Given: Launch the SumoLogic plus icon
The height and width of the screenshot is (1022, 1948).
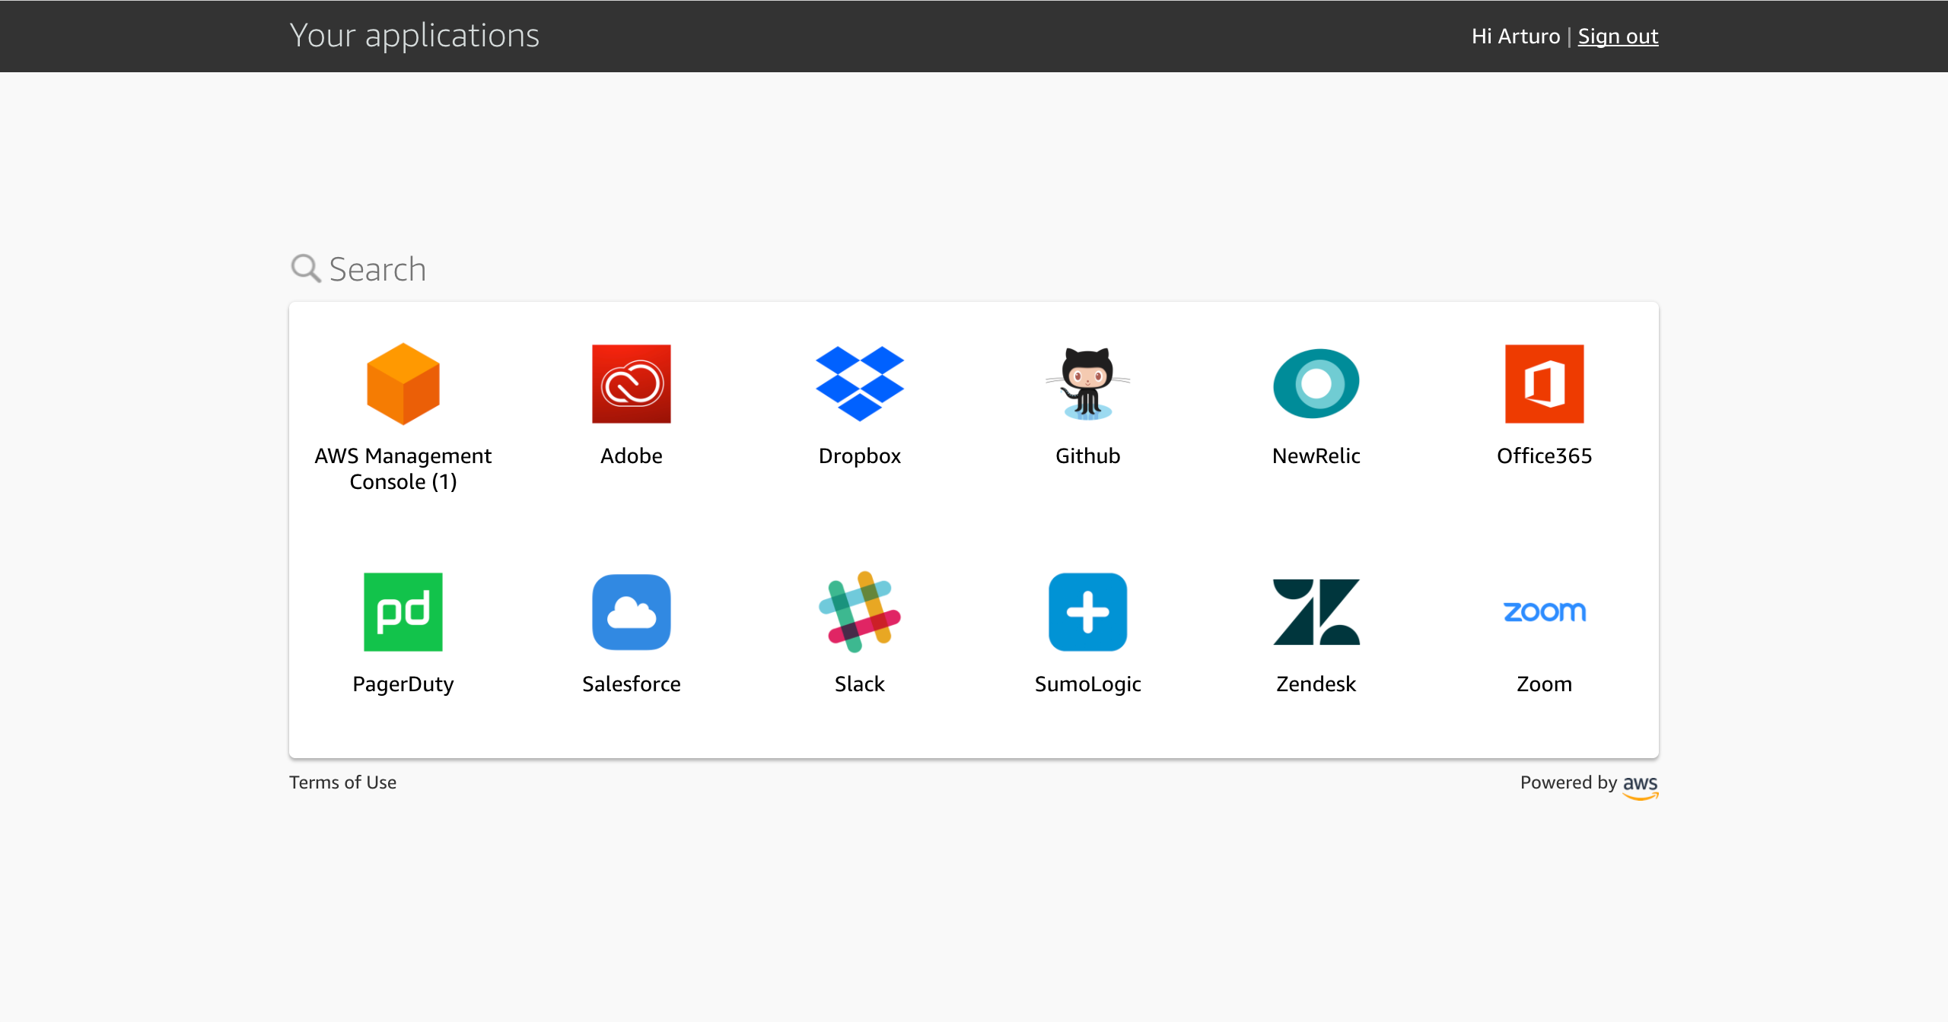Looking at the screenshot, I should tap(1088, 611).
